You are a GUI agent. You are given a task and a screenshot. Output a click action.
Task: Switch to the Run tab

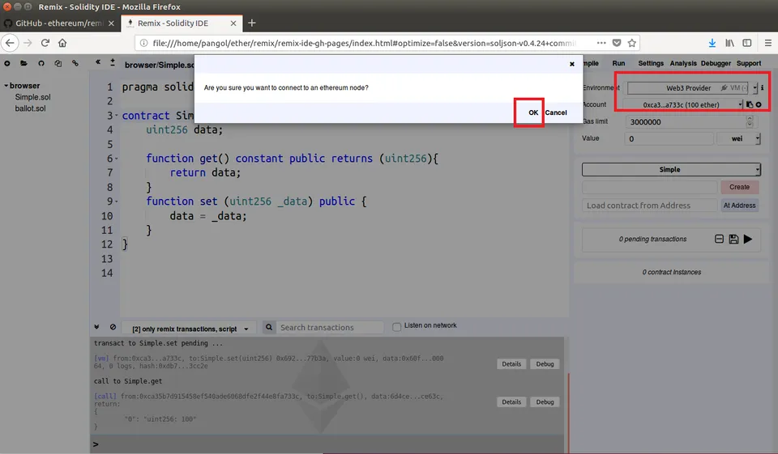click(618, 63)
